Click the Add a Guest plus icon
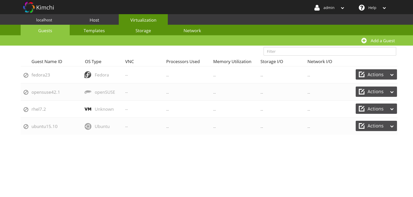 coord(364,41)
